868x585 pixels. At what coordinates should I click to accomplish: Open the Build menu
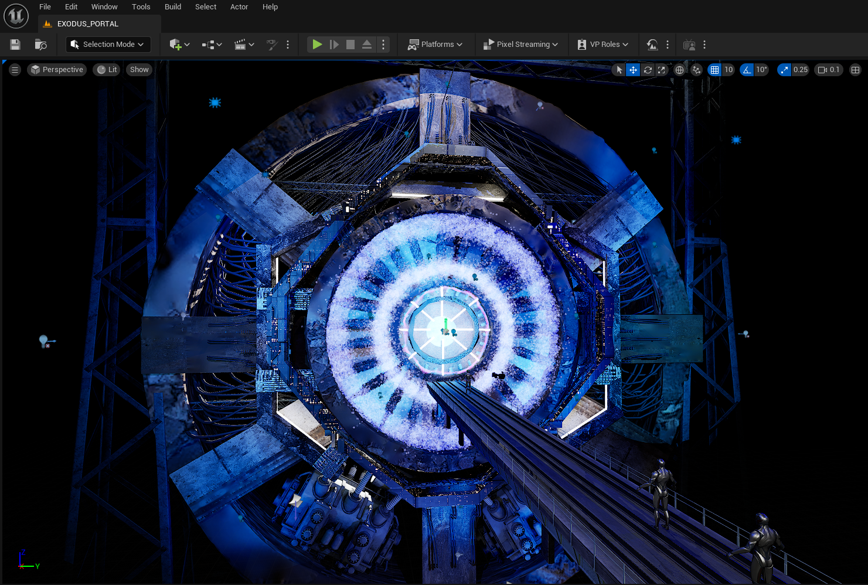pyautogui.click(x=172, y=6)
